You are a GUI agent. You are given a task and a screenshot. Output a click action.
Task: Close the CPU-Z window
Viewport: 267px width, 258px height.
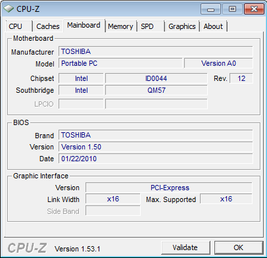pos(254,9)
